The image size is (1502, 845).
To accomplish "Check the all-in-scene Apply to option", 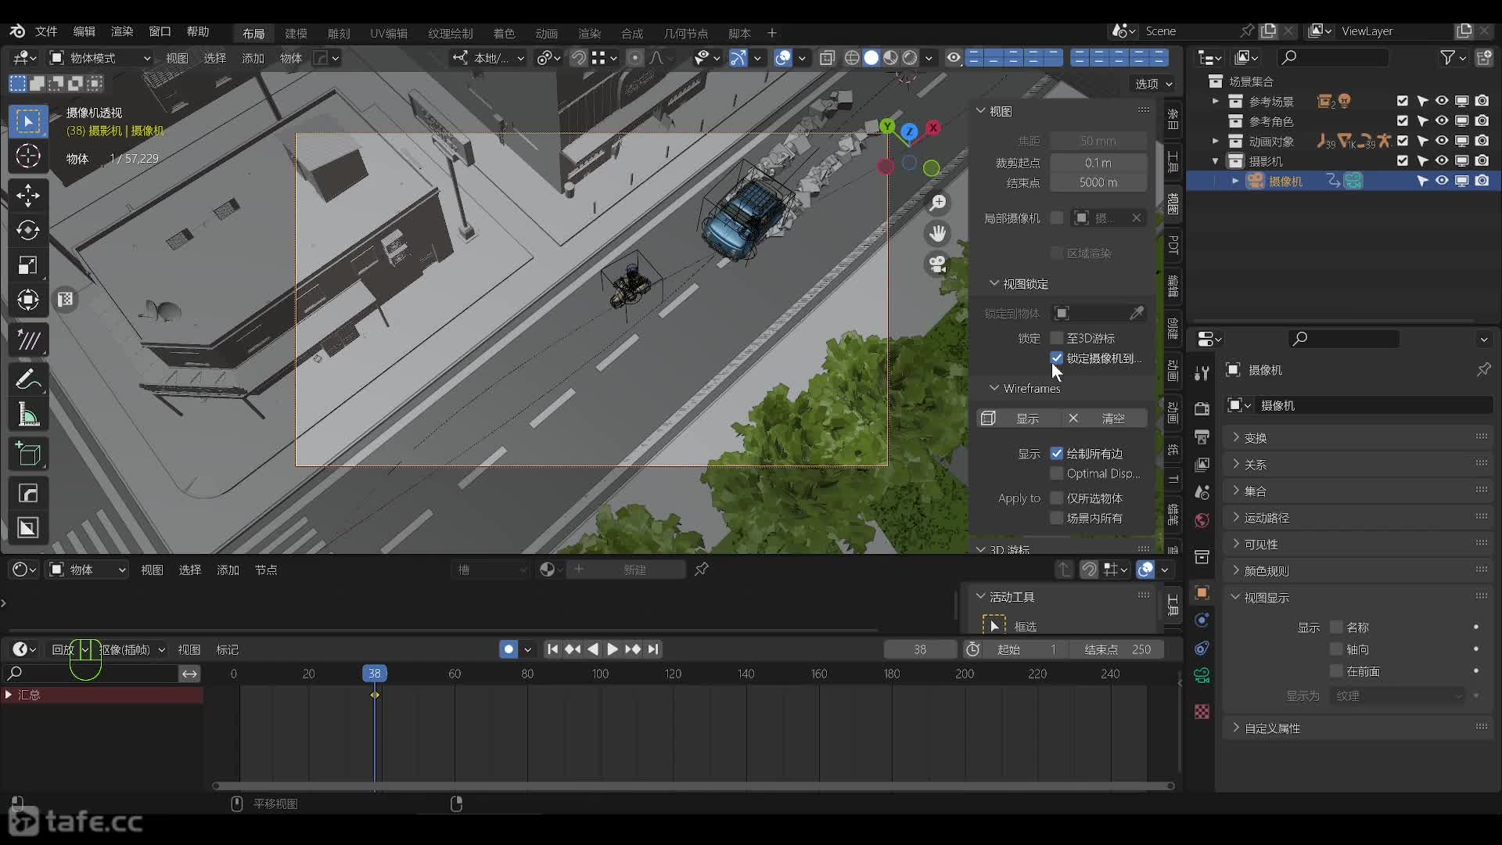I will click(x=1057, y=518).
